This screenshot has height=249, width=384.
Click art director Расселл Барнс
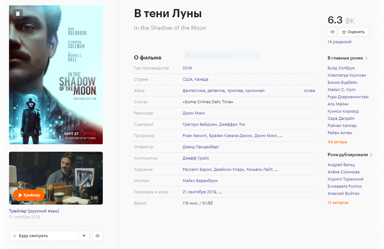[x=197, y=170]
